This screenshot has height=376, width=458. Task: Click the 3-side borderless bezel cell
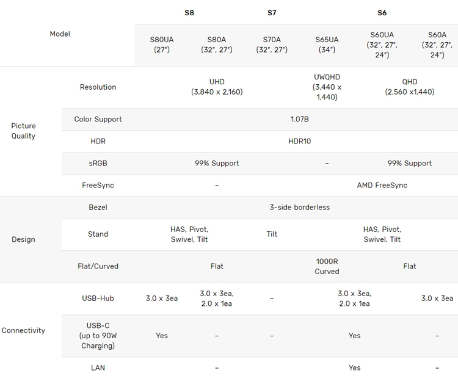pos(299,208)
